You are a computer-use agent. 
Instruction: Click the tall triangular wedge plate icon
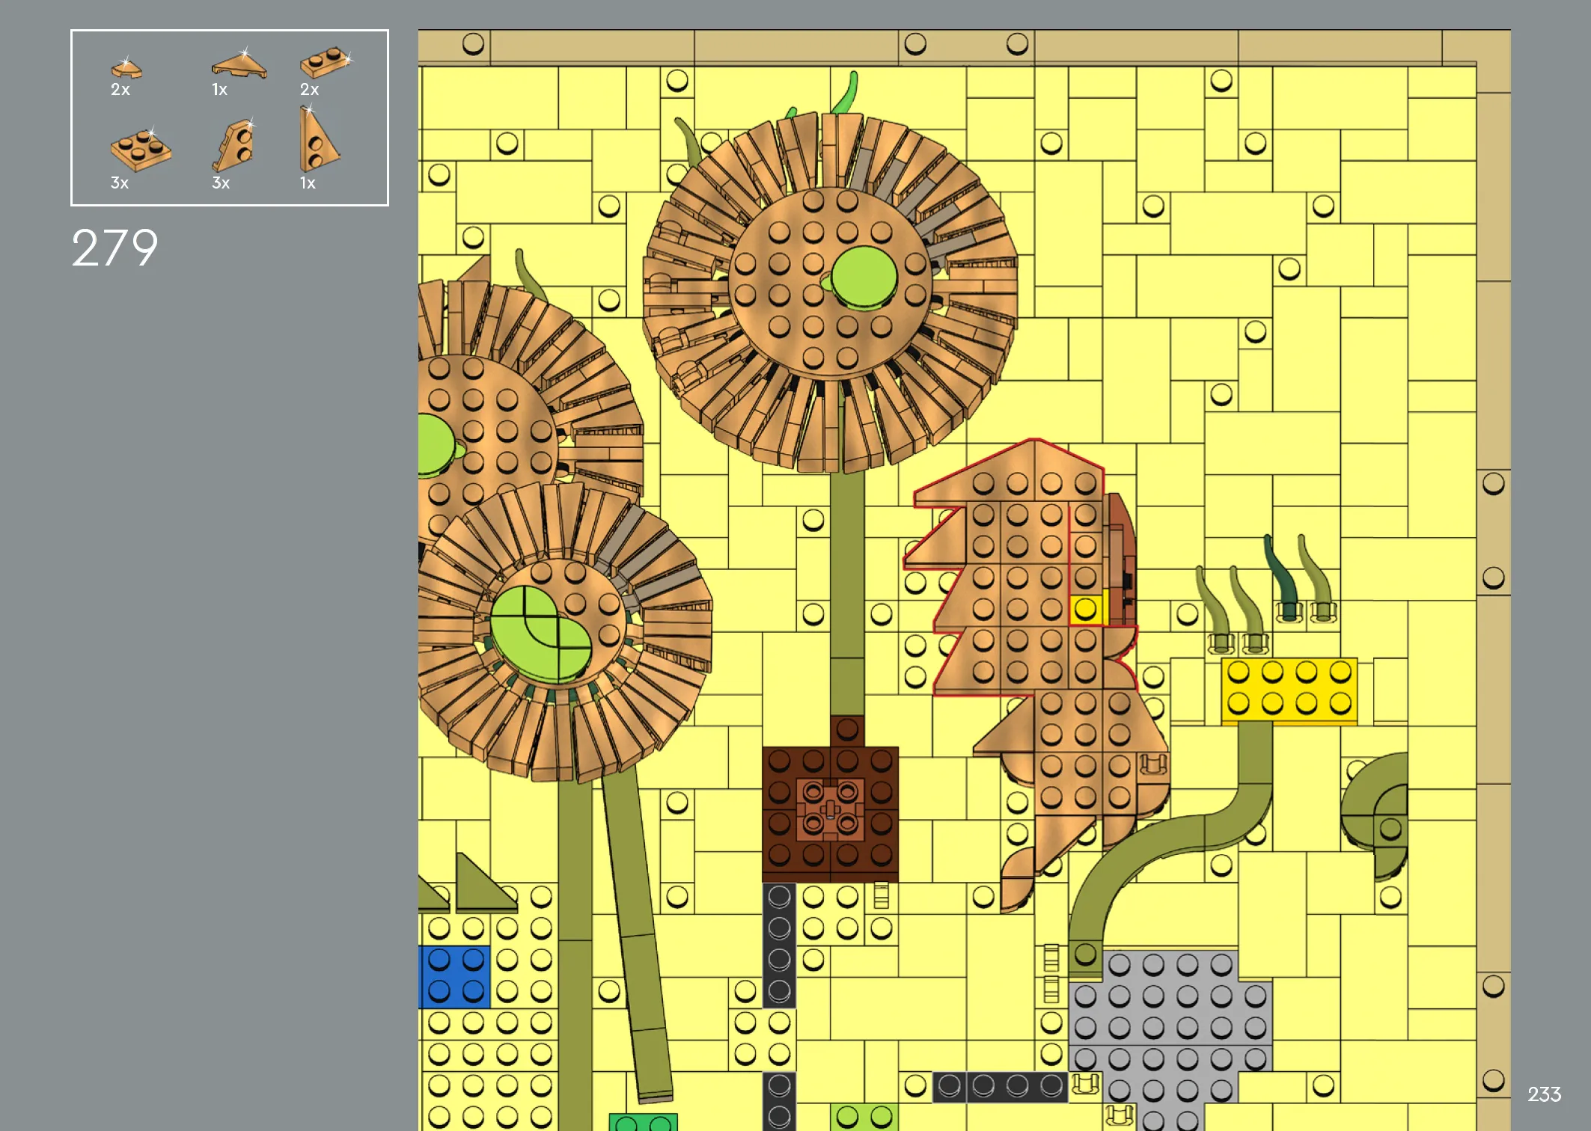click(317, 141)
